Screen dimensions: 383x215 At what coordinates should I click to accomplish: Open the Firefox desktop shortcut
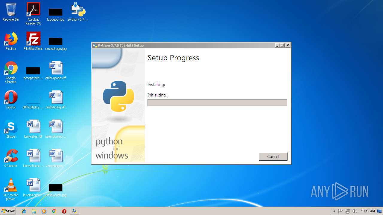(11, 41)
